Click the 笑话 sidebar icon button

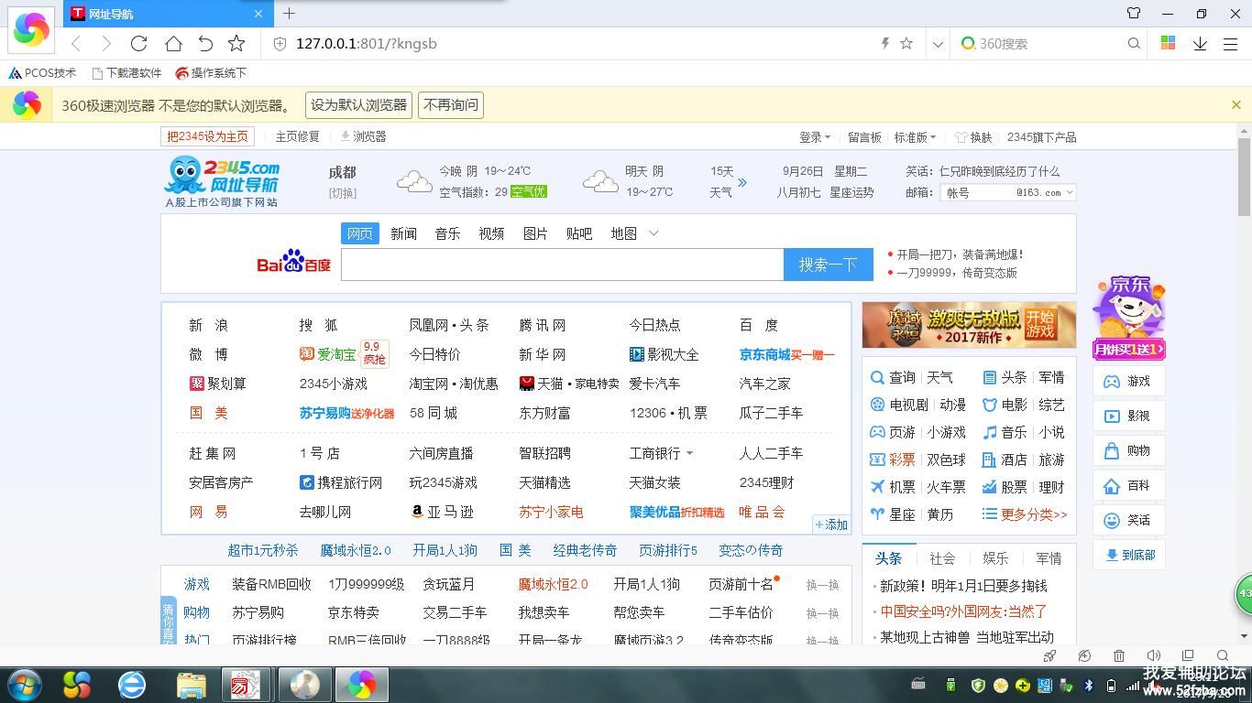coord(1128,520)
